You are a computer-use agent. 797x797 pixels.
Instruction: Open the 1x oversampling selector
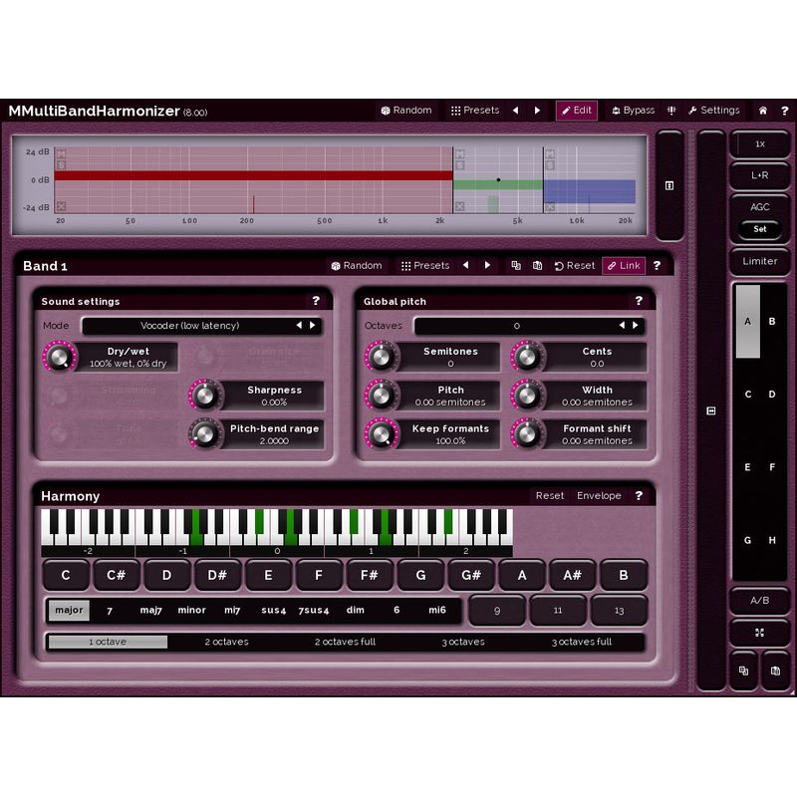point(760,143)
